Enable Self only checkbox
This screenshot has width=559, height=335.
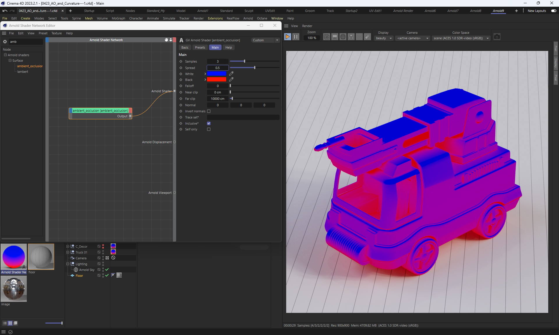click(x=209, y=129)
